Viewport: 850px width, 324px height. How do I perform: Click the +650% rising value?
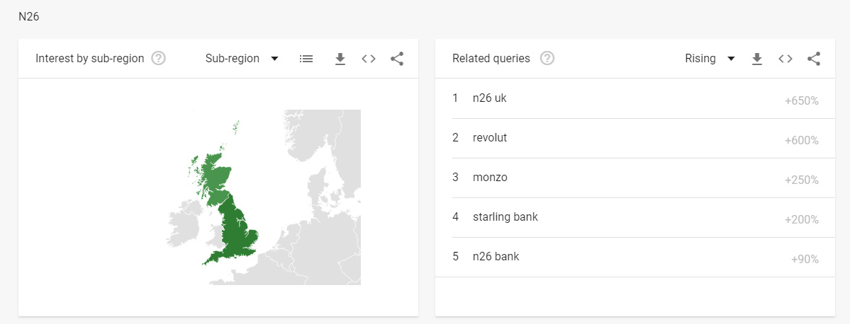(x=801, y=101)
